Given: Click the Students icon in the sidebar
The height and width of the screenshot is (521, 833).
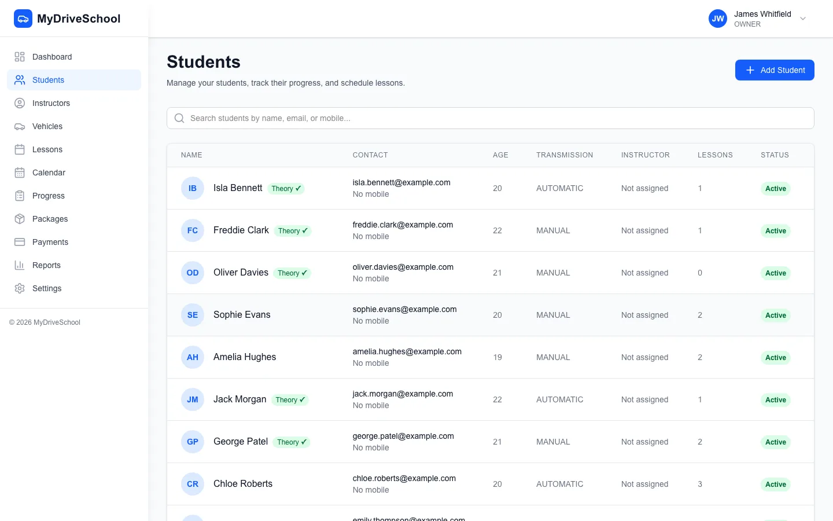Looking at the screenshot, I should click(19, 80).
